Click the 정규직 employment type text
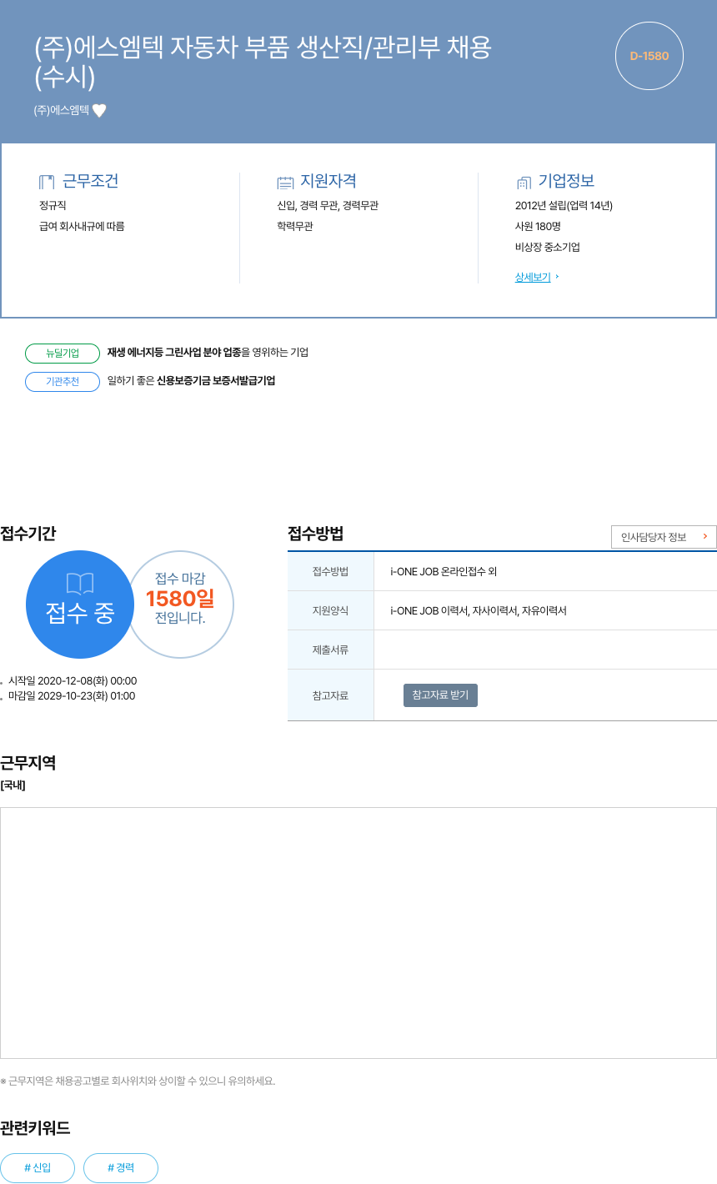This screenshot has height=1184, width=717. pyautogui.click(x=53, y=205)
